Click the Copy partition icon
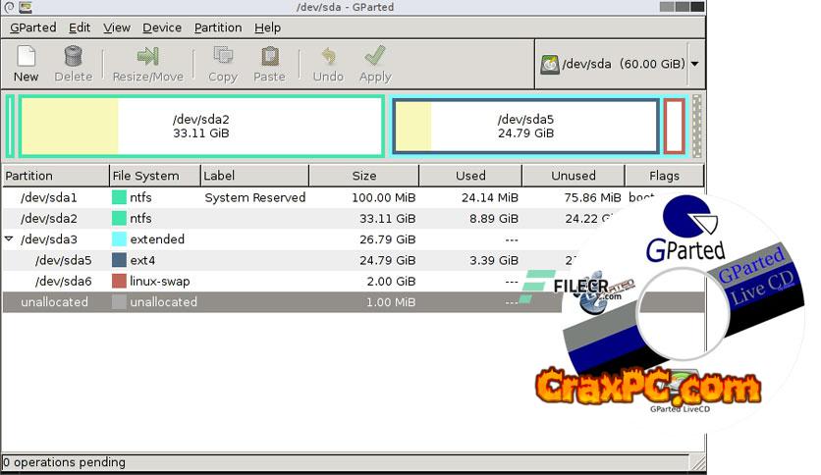This screenshot has width=821, height=475. pyautogui.click(x=223, y=56)
